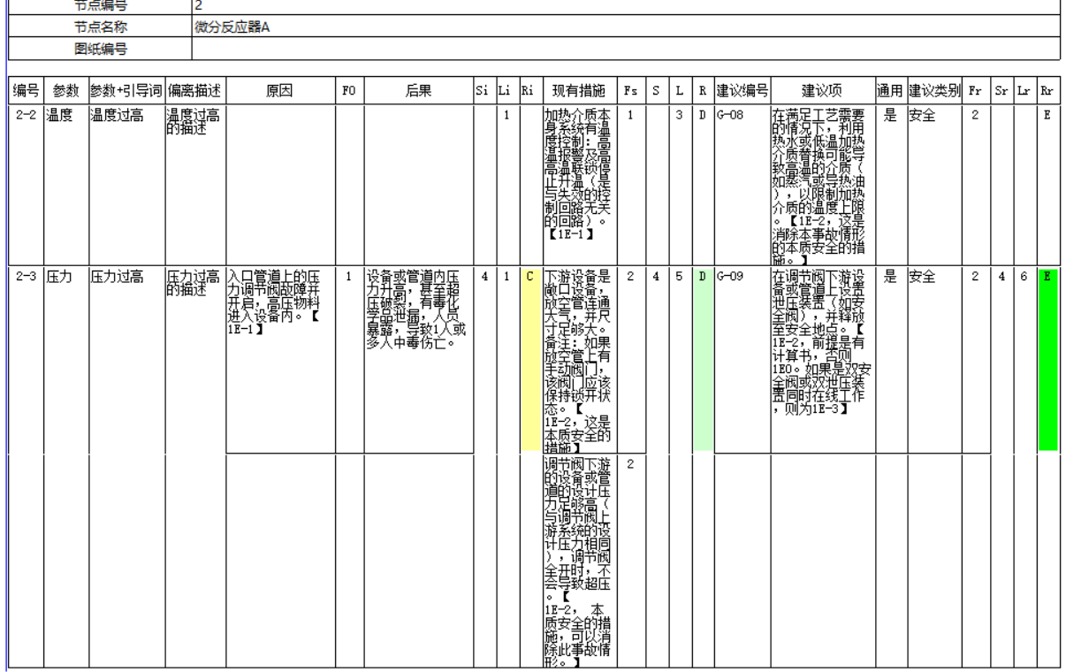Select the light green R cell in row 2-3
The height and width of the screenshot is (672, 1066).
pos(702,358)
